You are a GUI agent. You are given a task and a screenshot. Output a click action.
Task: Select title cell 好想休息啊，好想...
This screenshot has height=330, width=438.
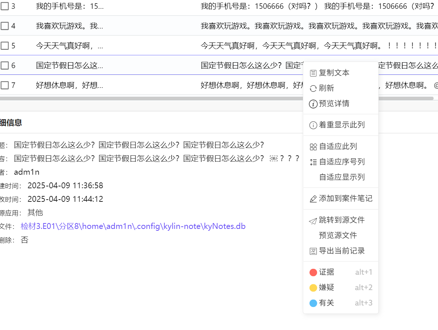[69, 85]
